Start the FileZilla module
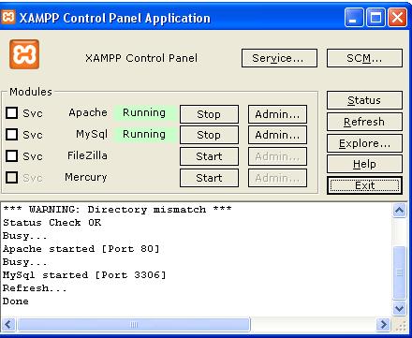Viewport: 412px width, 338px height. [x=209, y=156]
